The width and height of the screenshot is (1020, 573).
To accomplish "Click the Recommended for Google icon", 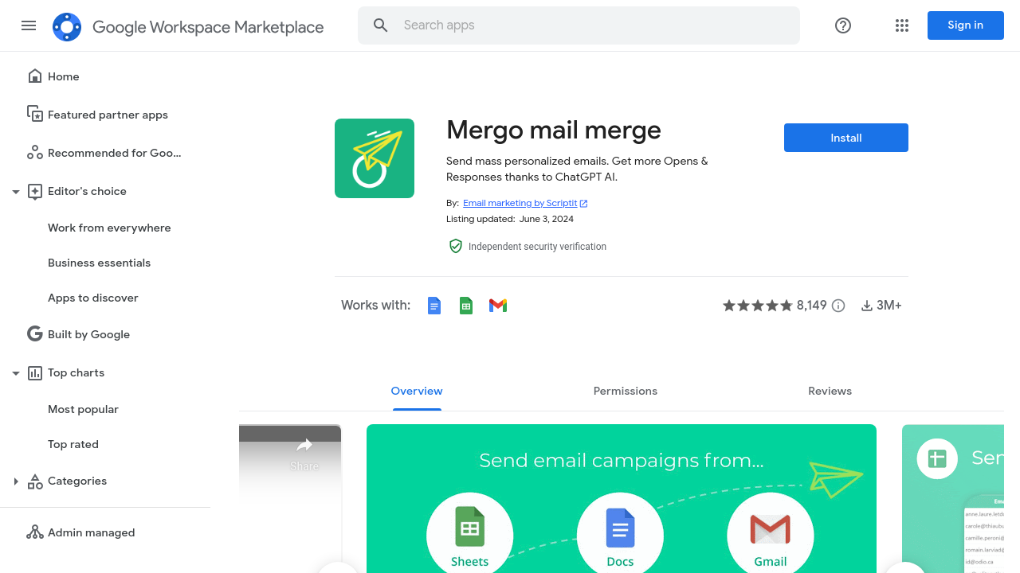I will (35, 153).
